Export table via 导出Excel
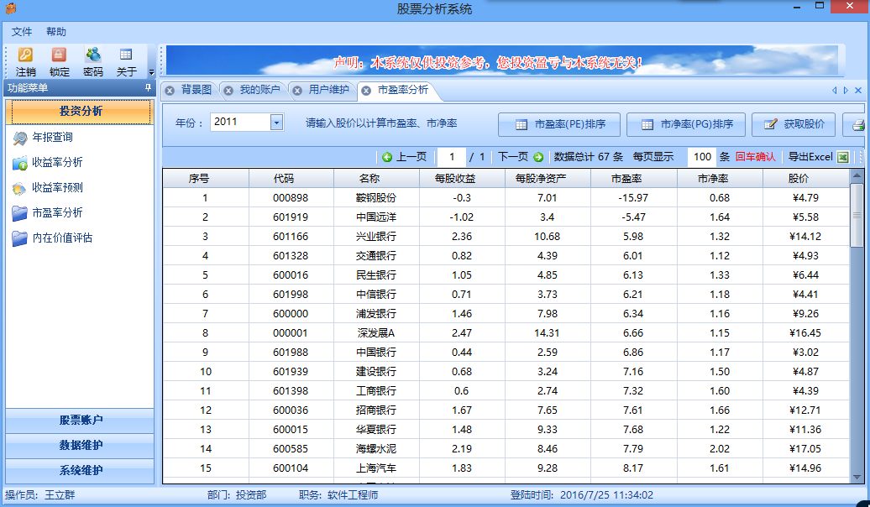870x507 pixels. click(819, 157)
